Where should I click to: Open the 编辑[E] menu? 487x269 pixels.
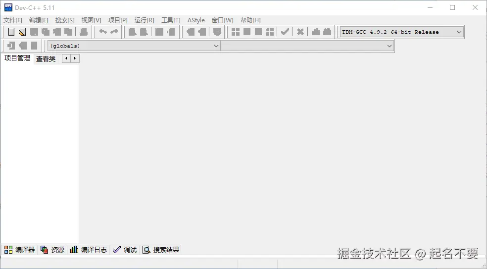tap(39, 20)
